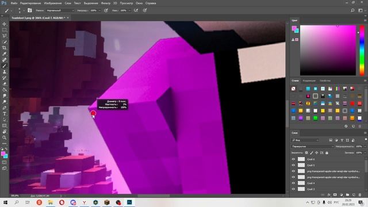Create a new layer
The height and width of the screenshot is (207, 368).
[x=354, y=195]
